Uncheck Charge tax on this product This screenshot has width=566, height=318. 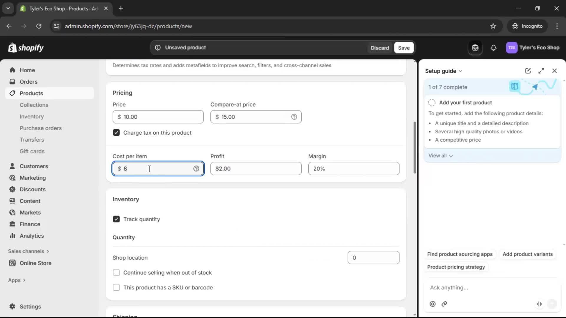point(116,132)
